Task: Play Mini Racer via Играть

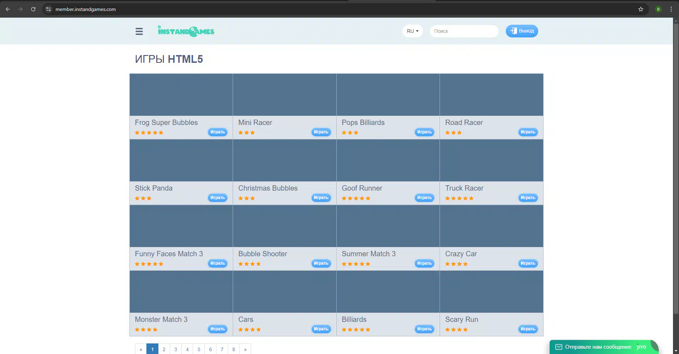Action: [321, 132]
